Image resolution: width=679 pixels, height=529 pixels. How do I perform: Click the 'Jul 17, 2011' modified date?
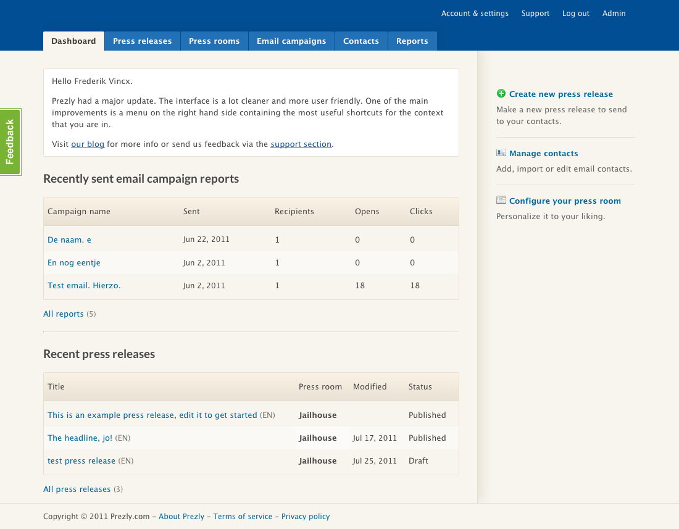click(x=375, y=438)
